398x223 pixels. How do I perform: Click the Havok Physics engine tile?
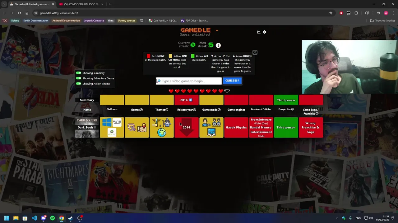coord(236,127)
